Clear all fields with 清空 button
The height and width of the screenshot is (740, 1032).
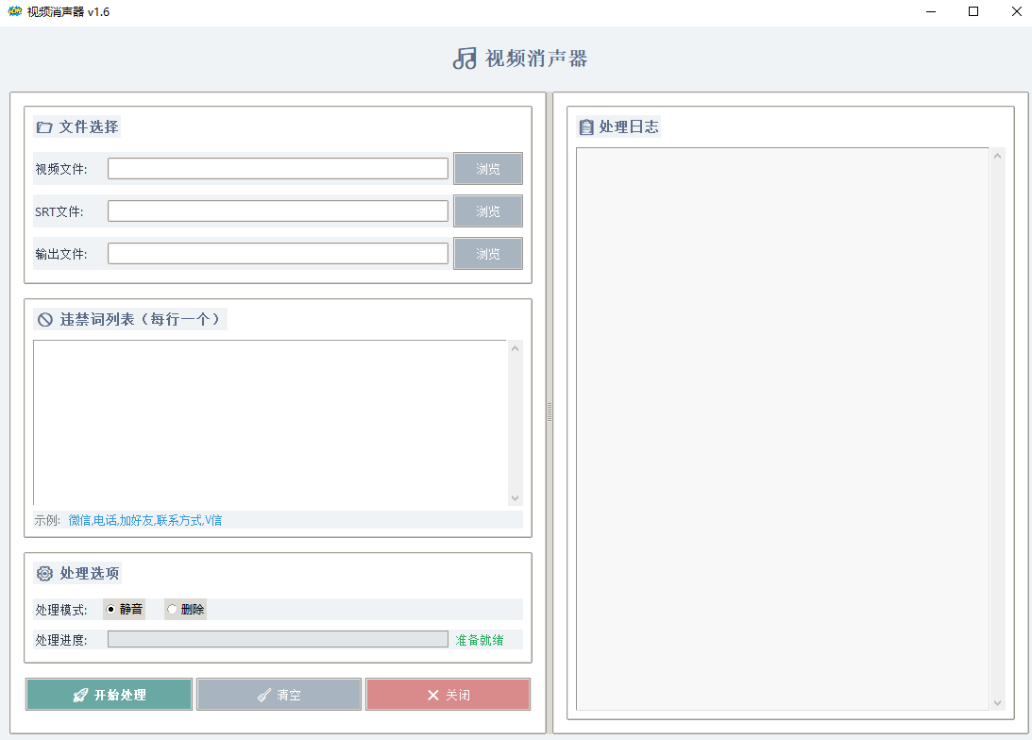[279, 695]
